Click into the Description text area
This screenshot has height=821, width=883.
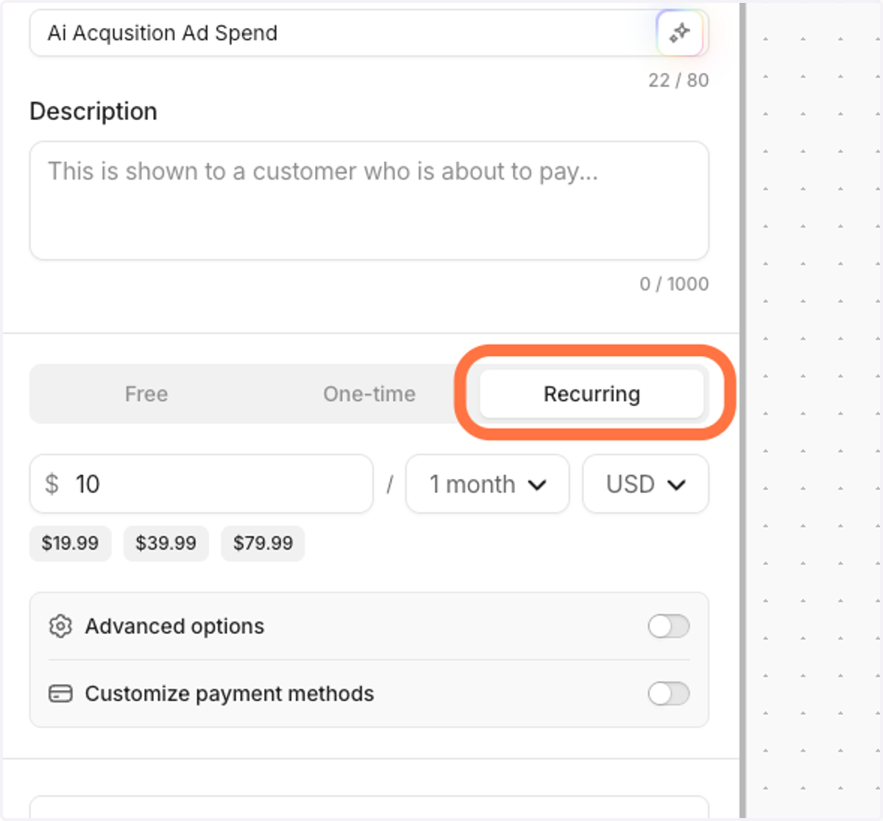click(x=369, y=201)
